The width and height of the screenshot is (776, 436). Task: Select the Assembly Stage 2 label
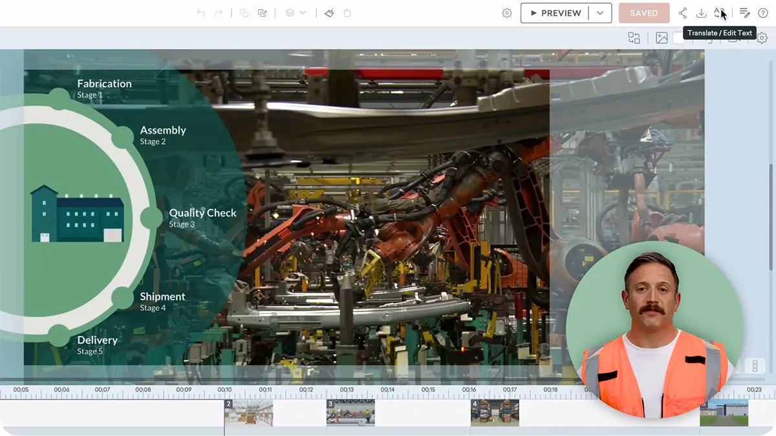163,135
